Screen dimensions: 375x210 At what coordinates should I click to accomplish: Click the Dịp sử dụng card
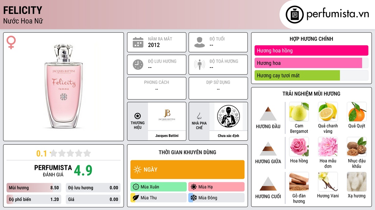click(218, 88)
